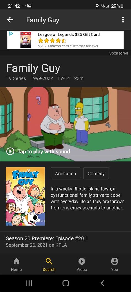Tap the Family Guy plot description
This screenshot has height=292, width=131.
(x=87, y=198)
